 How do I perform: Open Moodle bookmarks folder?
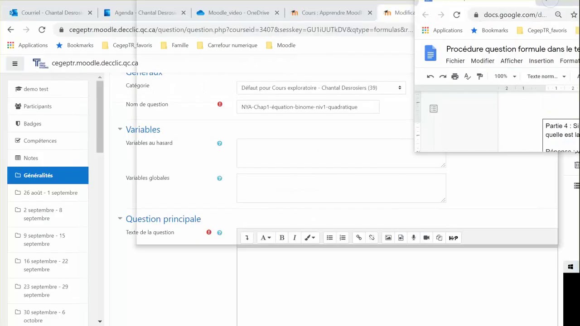(281, 45)
